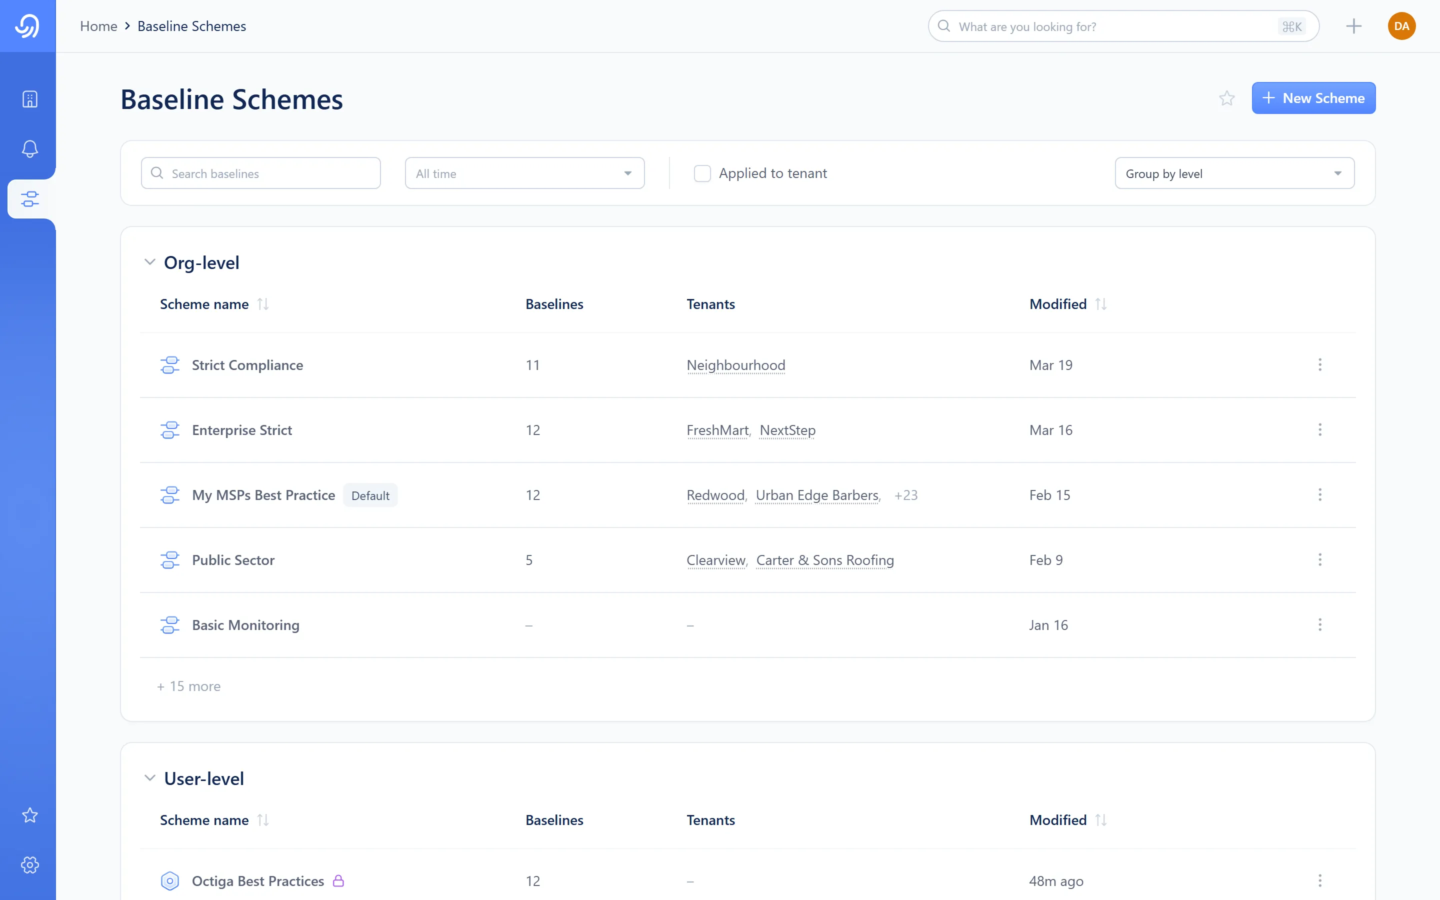Open the NextStep tenant link

(787, 430)
